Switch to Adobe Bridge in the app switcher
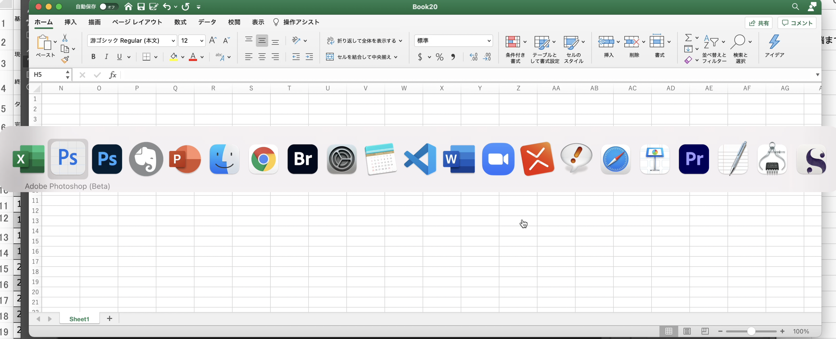The width and height of the screenshot is (836, 339). 302,159
